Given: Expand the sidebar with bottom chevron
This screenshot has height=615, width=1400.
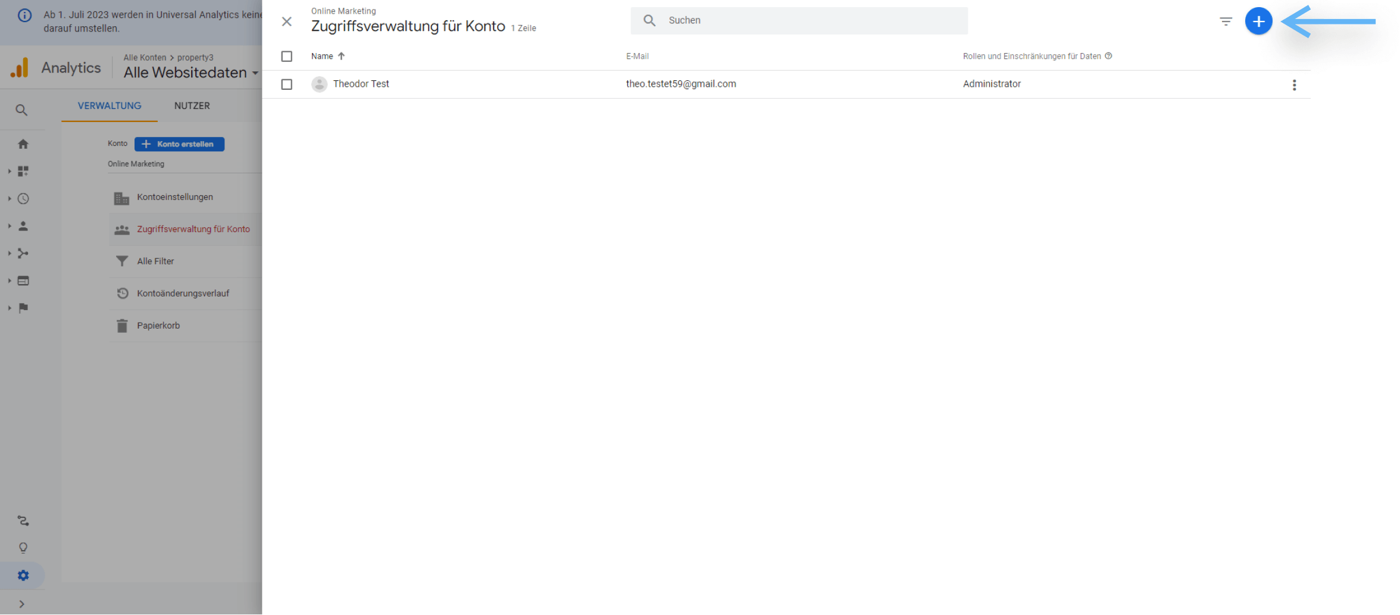Looking at the screenshot, I should [22, 604].
